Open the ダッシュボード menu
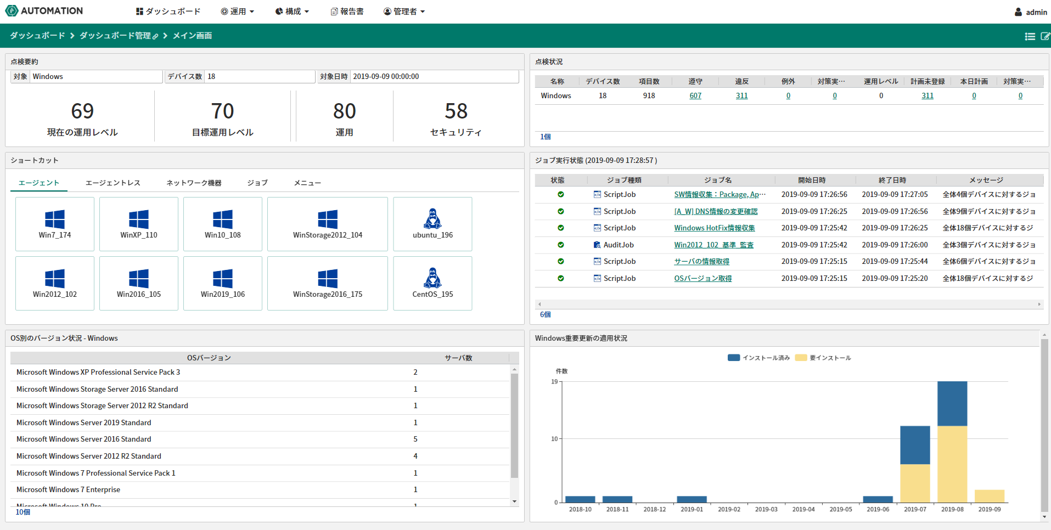The height and width of the screenshot is (530, 1051). 168,12
